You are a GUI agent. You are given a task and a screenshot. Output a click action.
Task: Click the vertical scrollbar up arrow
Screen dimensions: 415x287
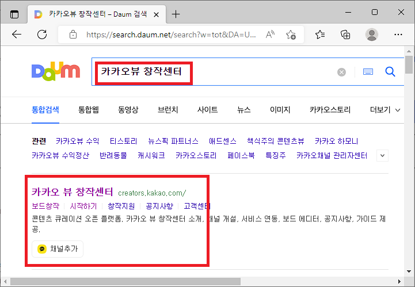409,51
